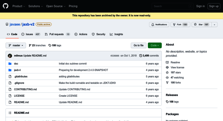Star the repository with the Star button

point(201,25)
